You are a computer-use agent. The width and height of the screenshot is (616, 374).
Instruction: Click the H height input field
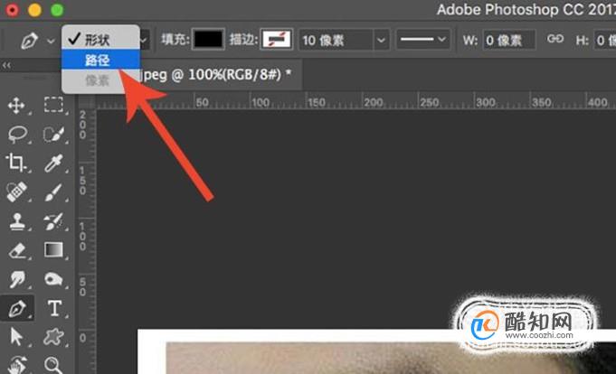pyautogui.click(x=605, y=40)
